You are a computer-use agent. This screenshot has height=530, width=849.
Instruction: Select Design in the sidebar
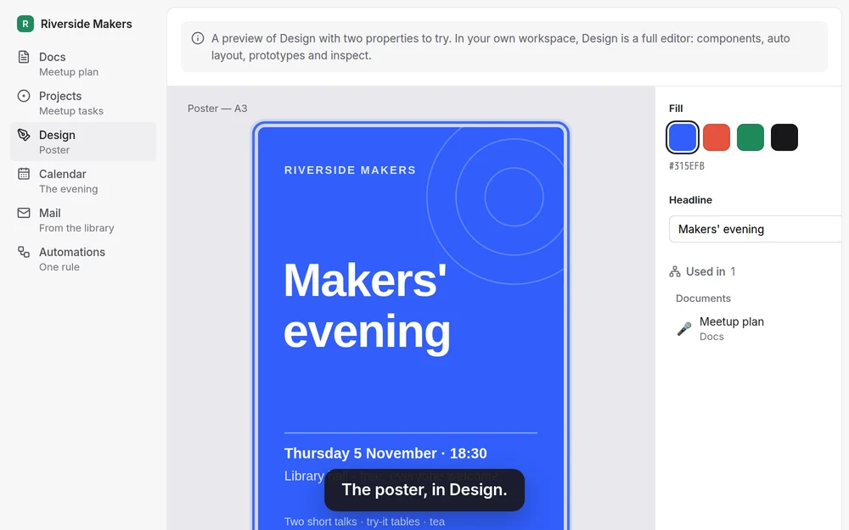pyautogui.click(x=83, y=142)
